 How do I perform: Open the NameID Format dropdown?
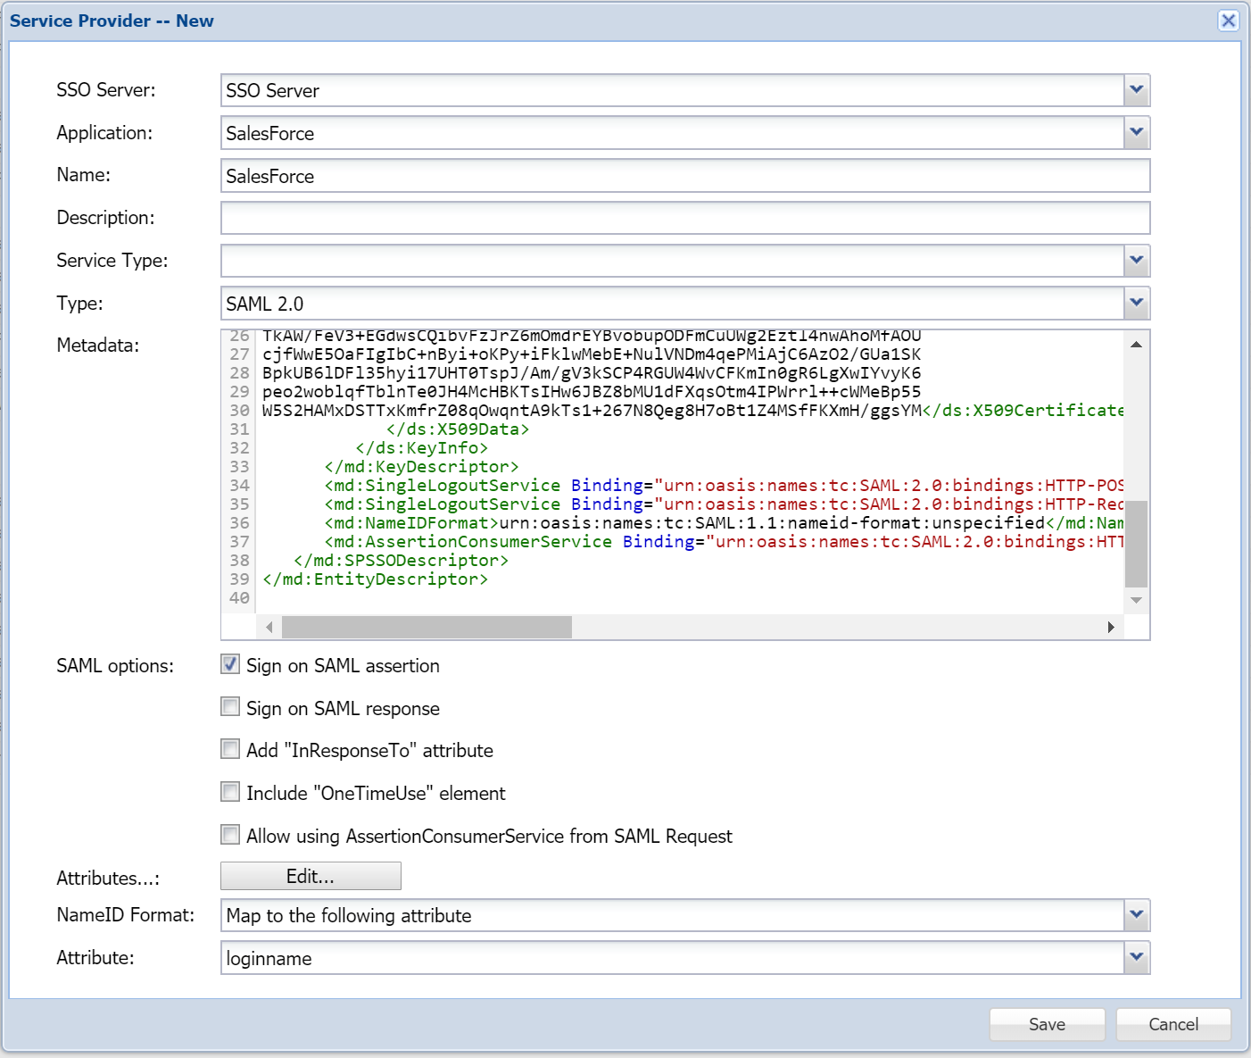[1136, 915]
